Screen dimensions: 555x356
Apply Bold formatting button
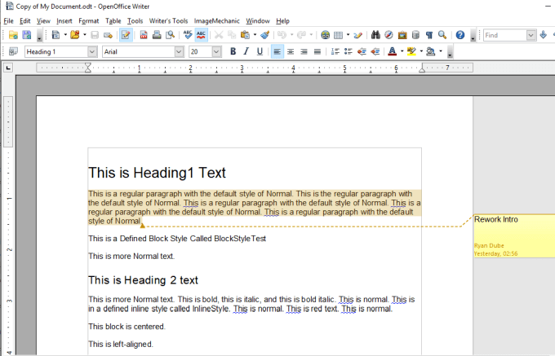233,51
